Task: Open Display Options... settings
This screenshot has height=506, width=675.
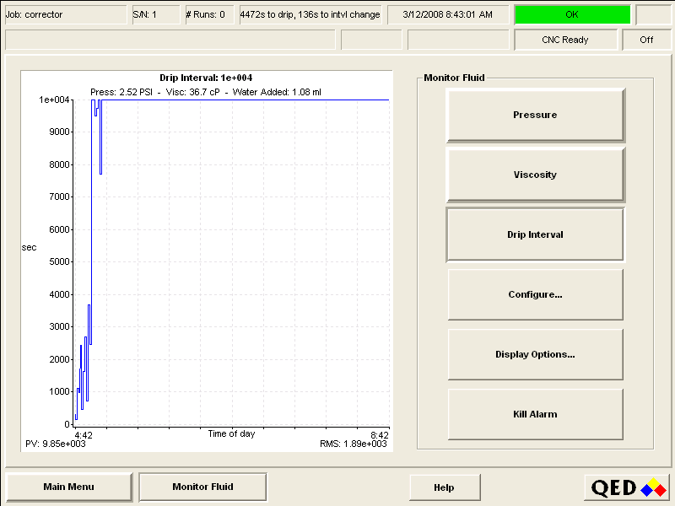Action: click(x=535, y=354)
